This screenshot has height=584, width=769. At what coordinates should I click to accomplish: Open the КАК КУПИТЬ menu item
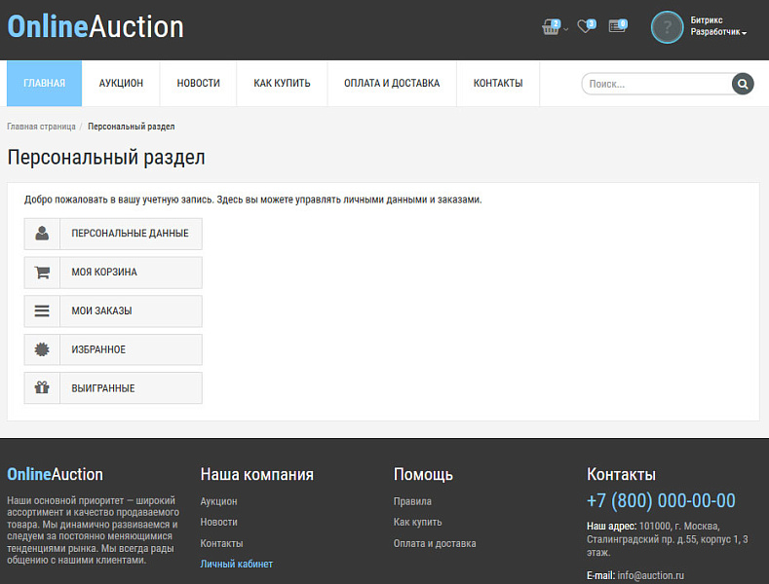coord(282,84)
